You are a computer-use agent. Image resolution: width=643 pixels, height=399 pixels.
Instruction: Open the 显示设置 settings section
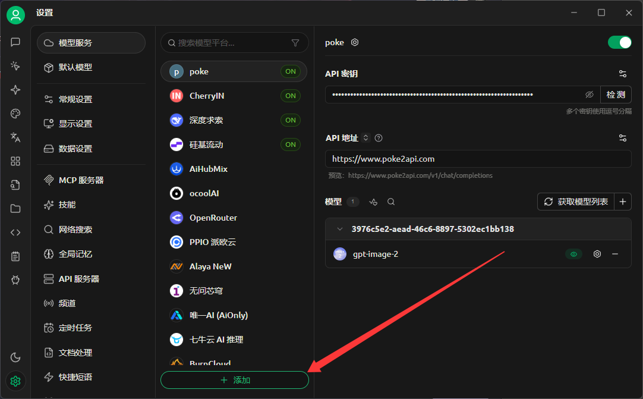(x=91, y=124)
